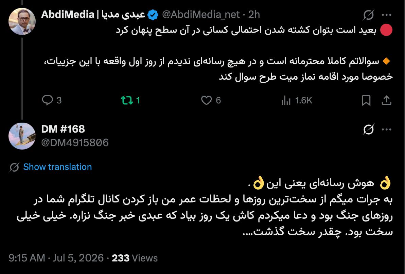Click the Show translation link
This screenshot has width=405, height=274.
coord(58,167)
